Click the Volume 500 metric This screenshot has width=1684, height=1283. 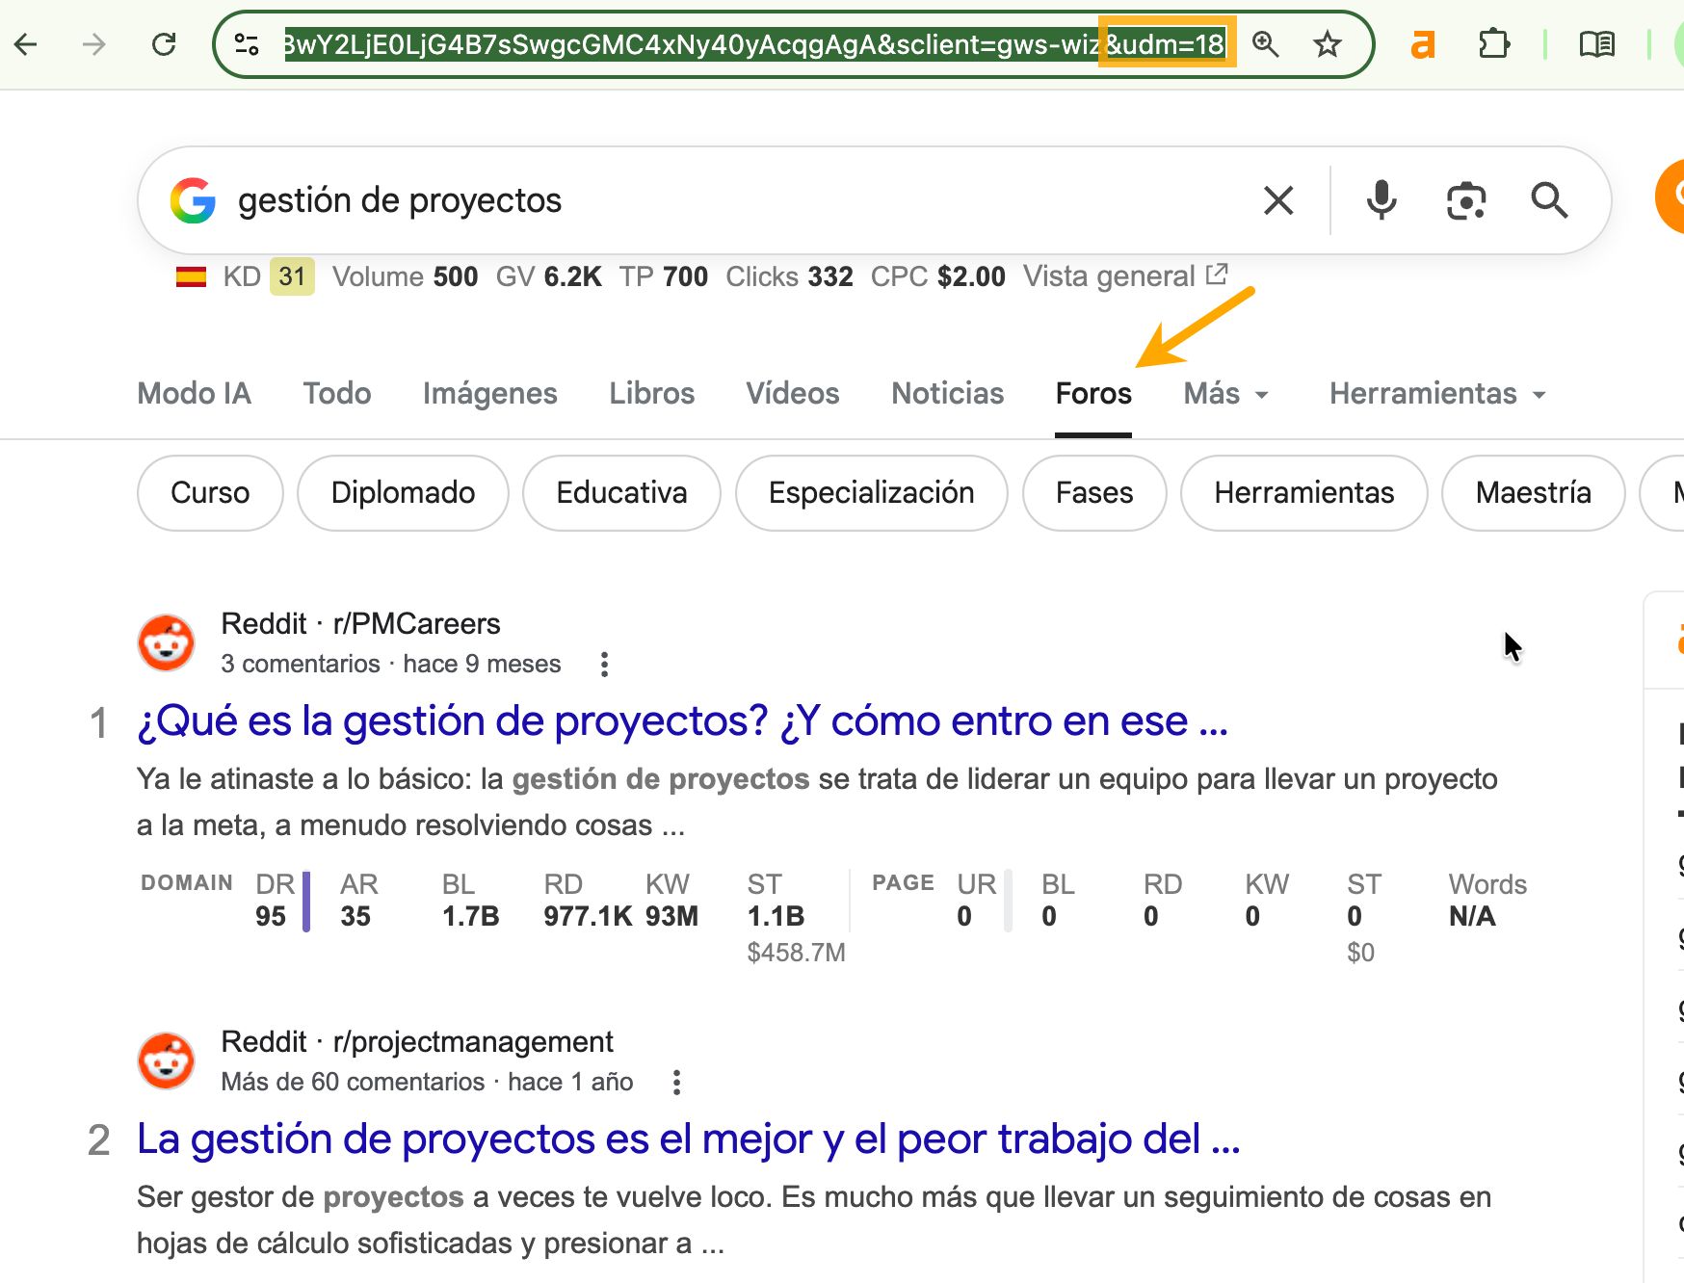tap(405, 277)
